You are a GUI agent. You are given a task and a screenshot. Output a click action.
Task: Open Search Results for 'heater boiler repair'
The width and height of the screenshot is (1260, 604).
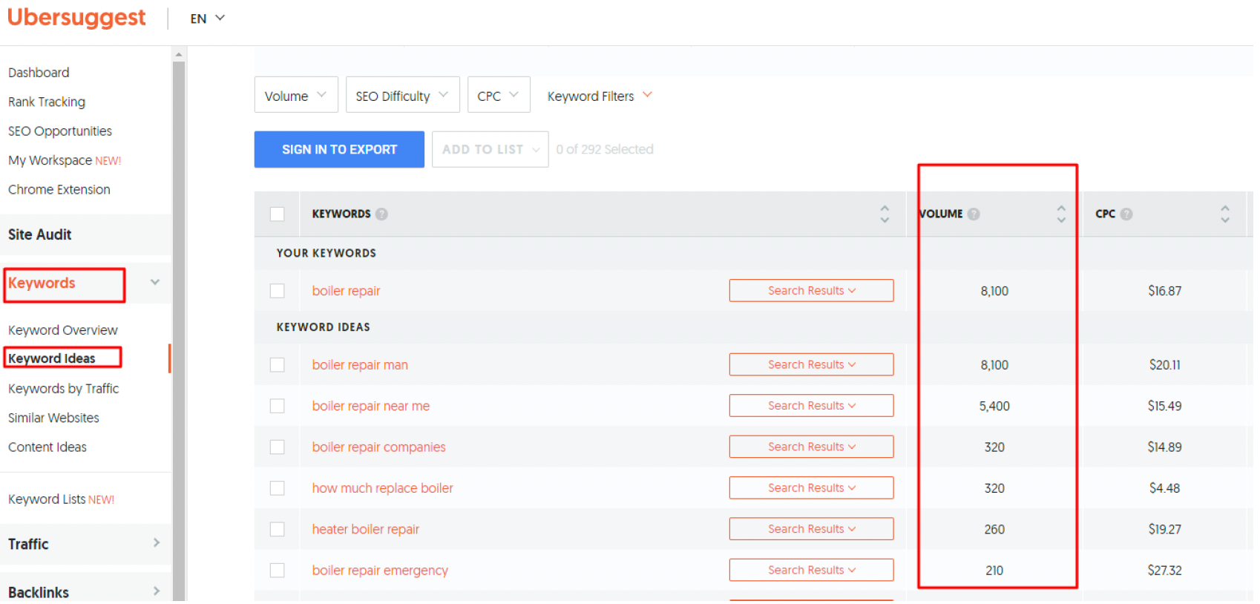pyautogui.click(x=812, y=529)
